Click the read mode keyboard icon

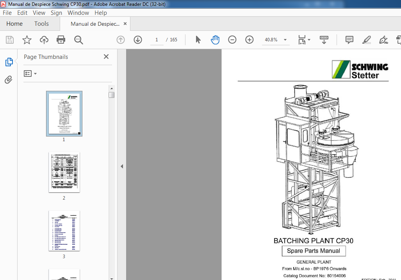click(324, 40)
